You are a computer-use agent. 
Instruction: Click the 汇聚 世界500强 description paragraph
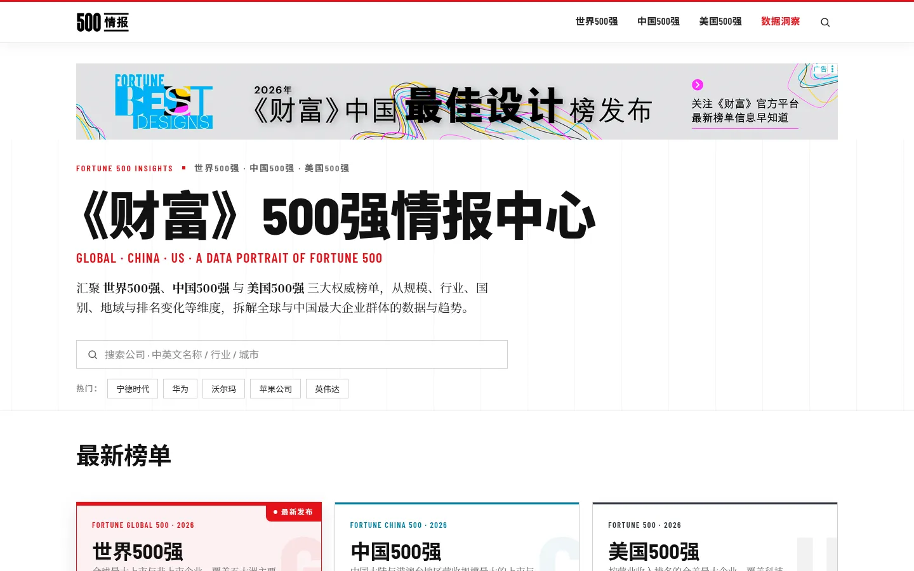tap(282, 298)
